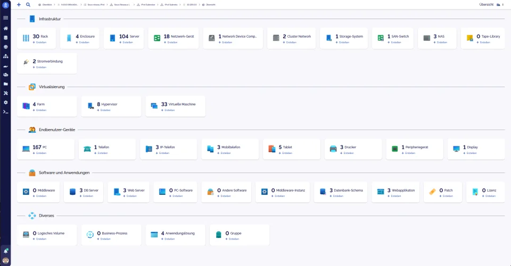Open the database stack icon in the sidebar

tap(5, 37)
